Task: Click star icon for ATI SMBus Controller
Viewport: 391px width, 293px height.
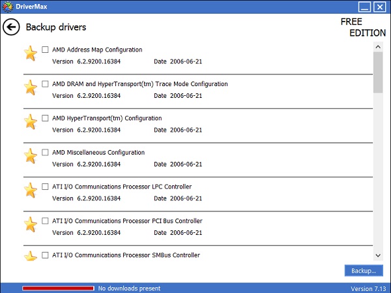Action: (x=31, y=256)
